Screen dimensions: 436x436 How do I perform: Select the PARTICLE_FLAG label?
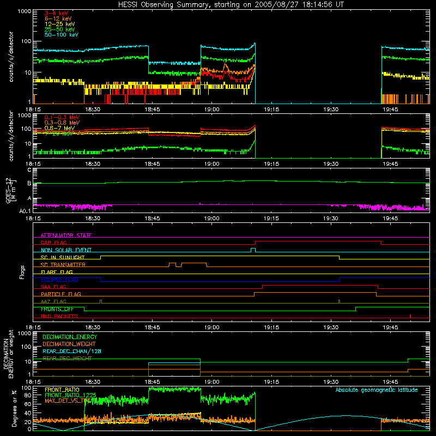point(61,294)
